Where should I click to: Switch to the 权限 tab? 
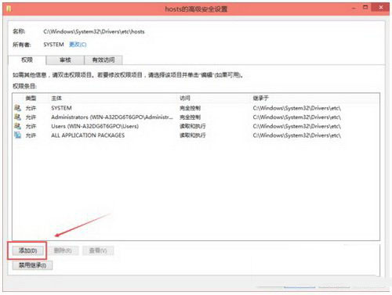(27, 60)
